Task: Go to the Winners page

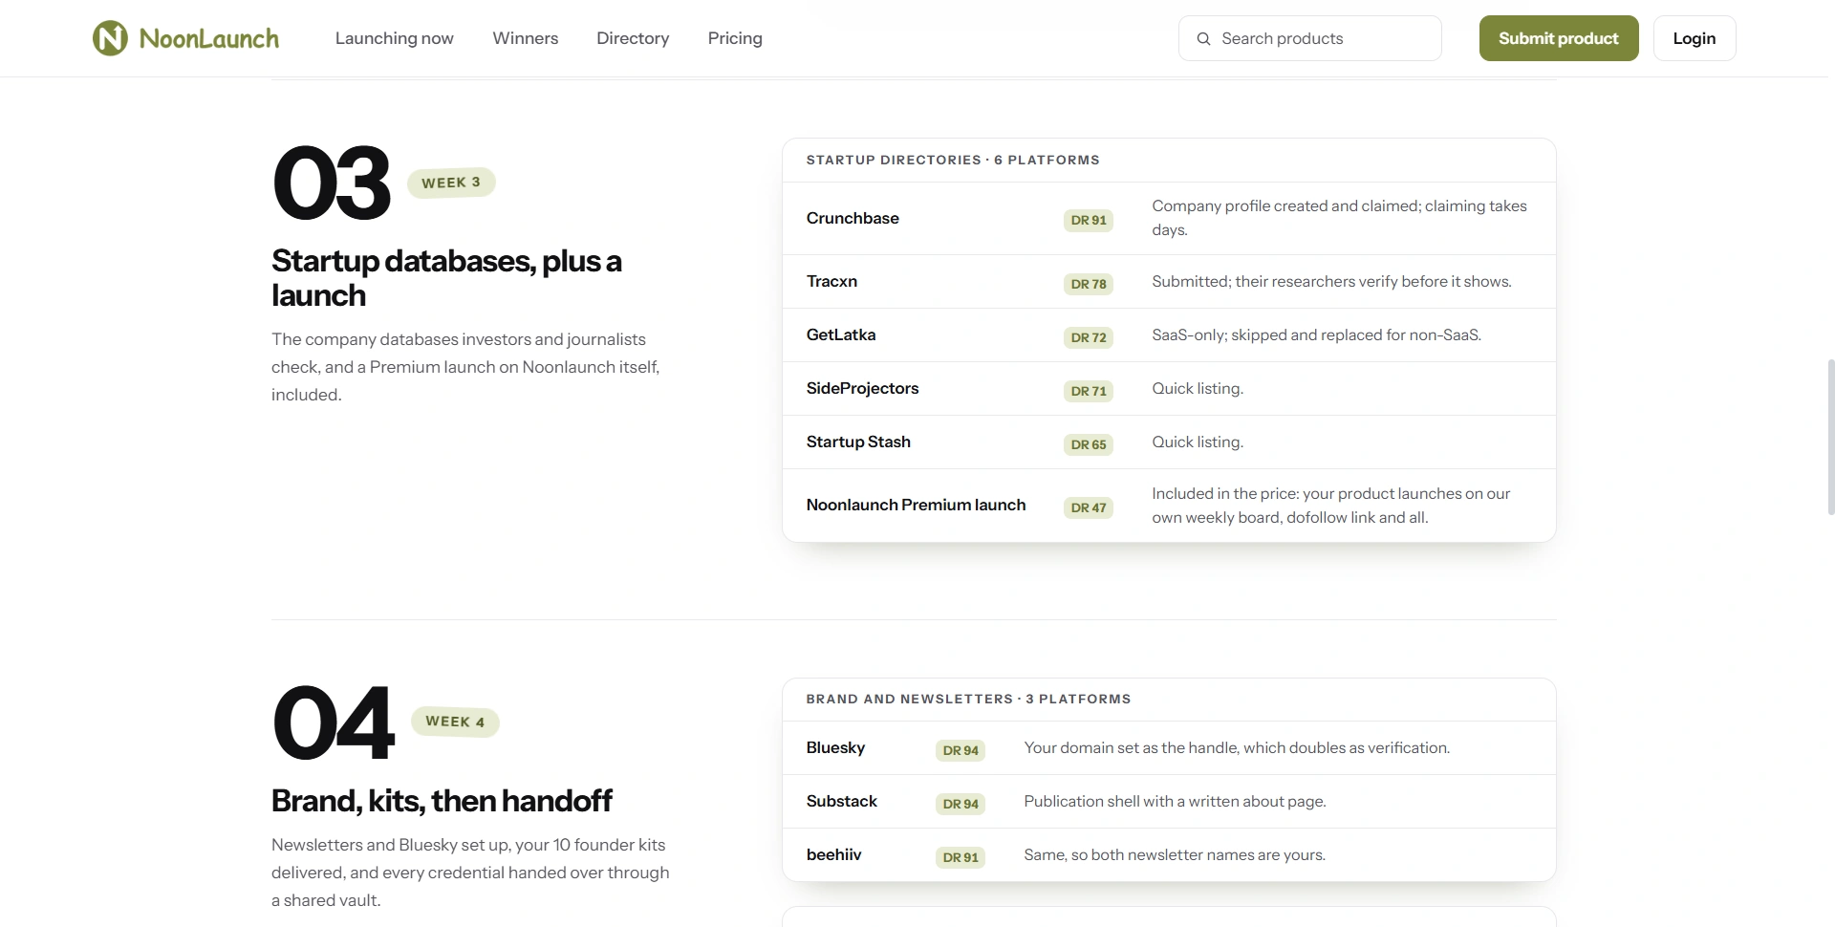Action: (525, 38)
